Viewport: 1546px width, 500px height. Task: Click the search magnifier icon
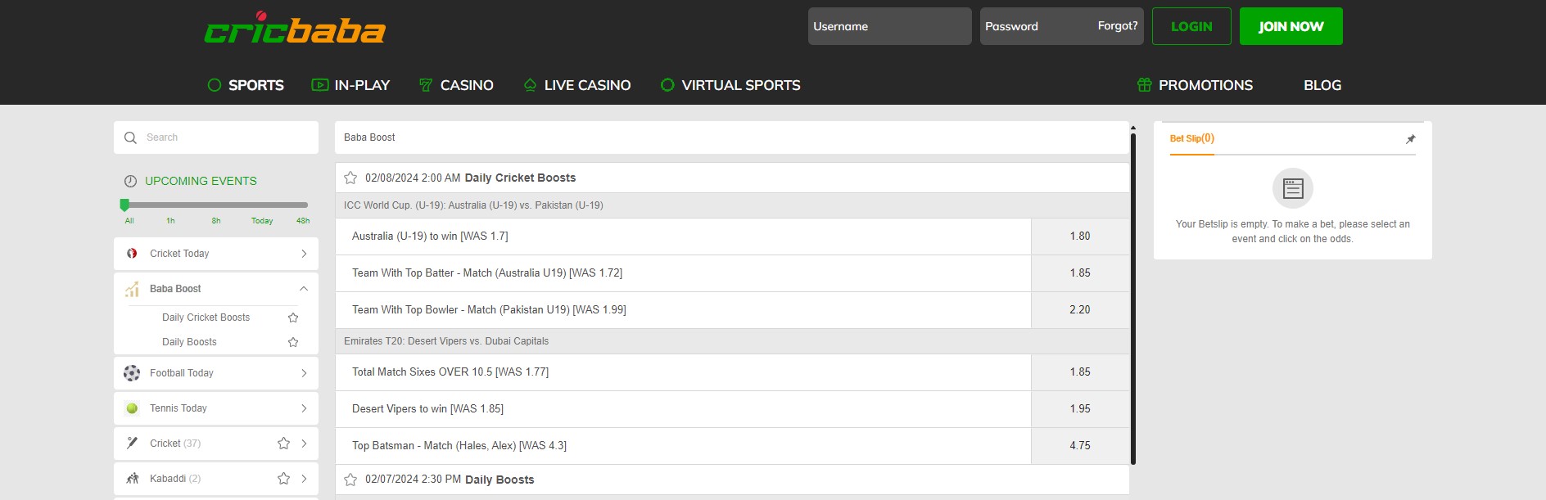(130, 137)
